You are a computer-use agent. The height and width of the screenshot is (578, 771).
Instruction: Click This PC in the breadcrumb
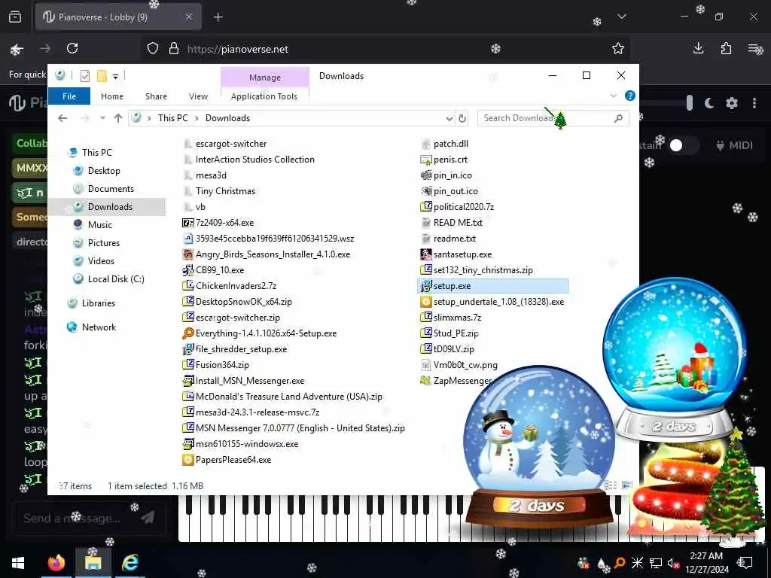coord(172,118)
